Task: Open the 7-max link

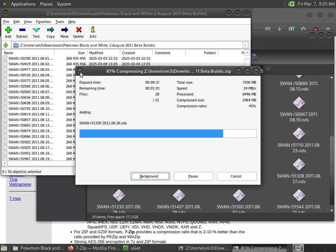Action: coord(15,199)
